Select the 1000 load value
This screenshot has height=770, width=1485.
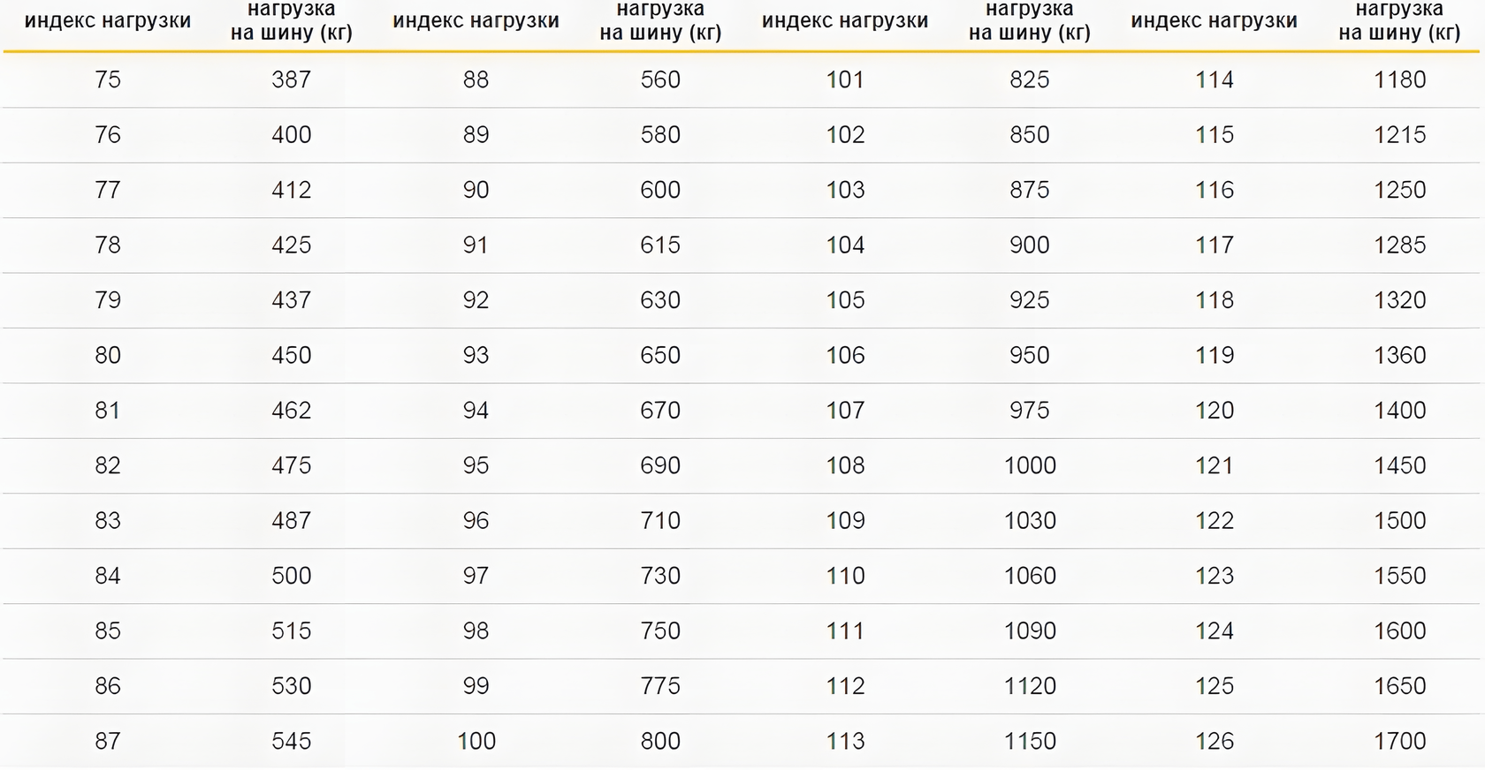1030,465
